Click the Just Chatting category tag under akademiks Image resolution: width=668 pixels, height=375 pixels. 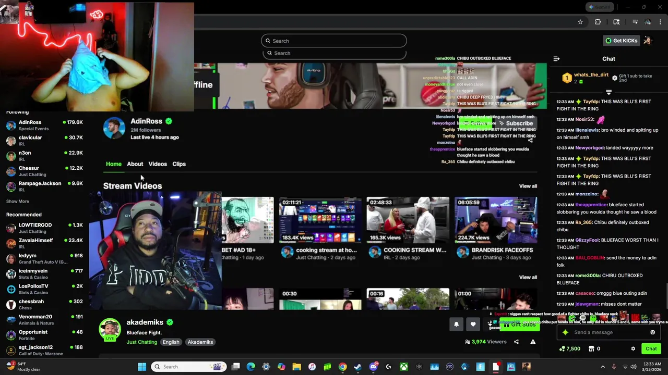[141, 342]
